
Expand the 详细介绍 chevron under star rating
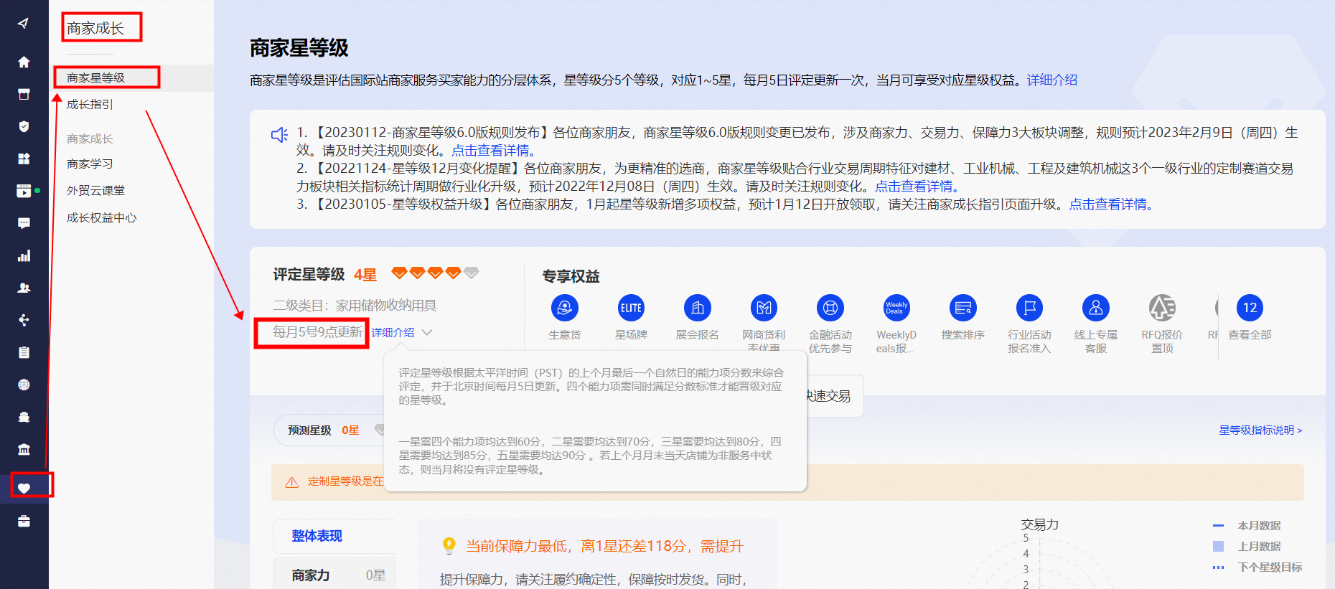tap(427, 332)
